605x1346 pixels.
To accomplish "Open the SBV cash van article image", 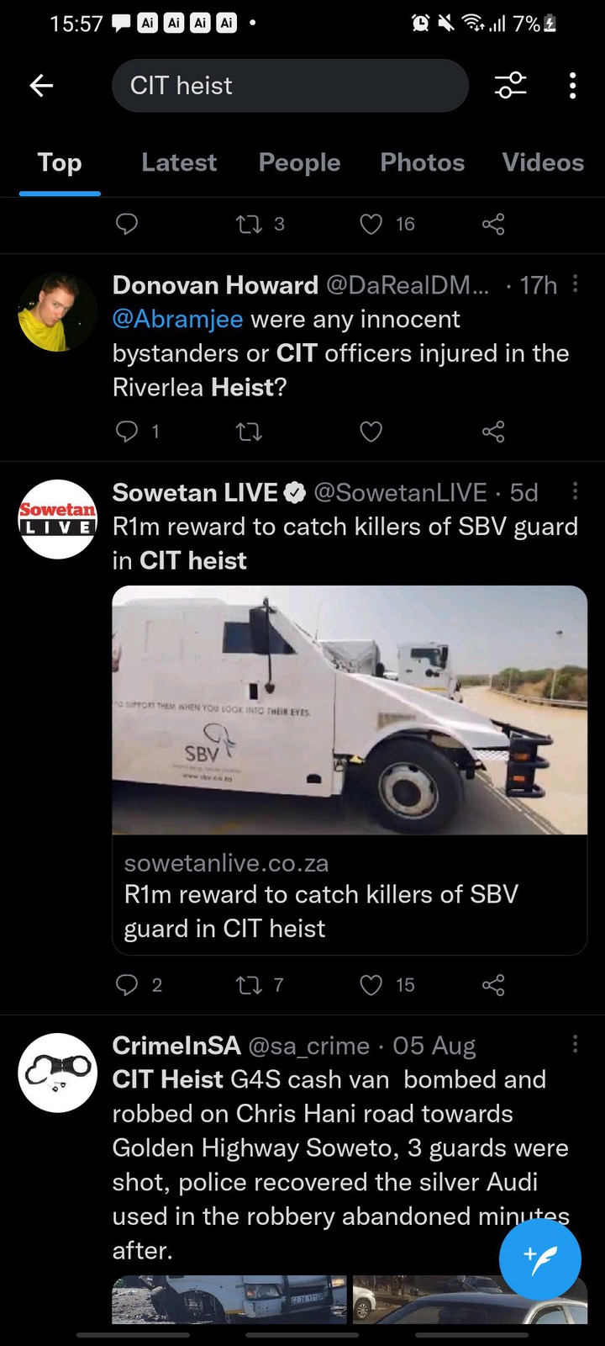I will (x=350, y=710).
